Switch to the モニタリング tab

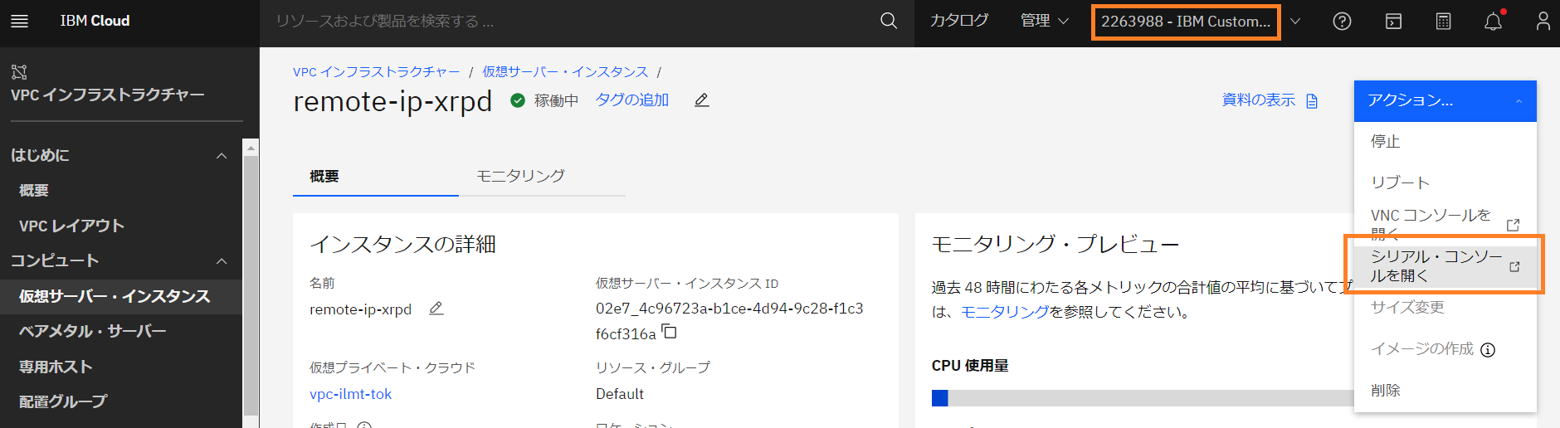(542, 176)
